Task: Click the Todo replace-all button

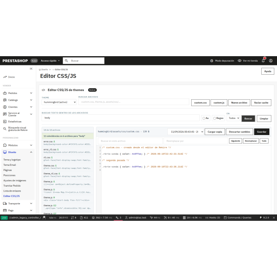Action: [264, 141]
